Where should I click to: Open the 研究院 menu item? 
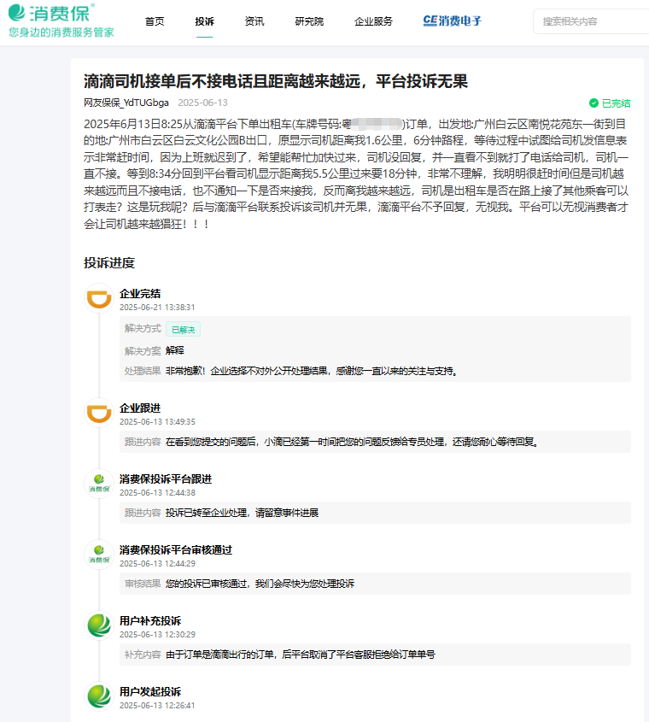coord(309,21)
